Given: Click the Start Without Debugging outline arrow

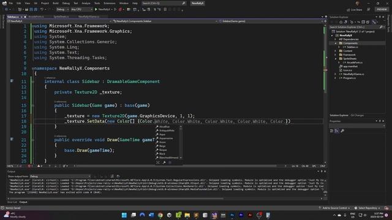Looking at the screenshot, I should click(x=115, y=10).
